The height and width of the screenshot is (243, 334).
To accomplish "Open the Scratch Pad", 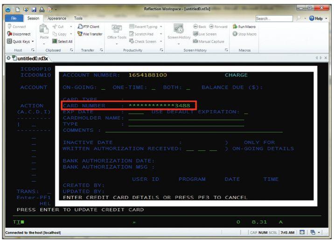I will [x=141, y=34].
